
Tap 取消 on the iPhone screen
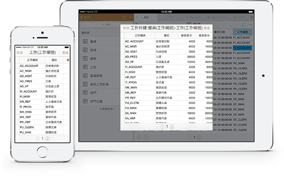19,52
